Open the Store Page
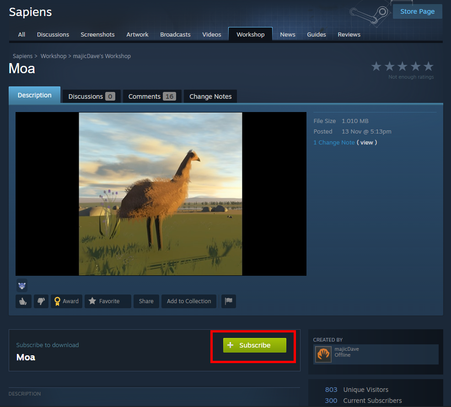 tap(417, 11)
